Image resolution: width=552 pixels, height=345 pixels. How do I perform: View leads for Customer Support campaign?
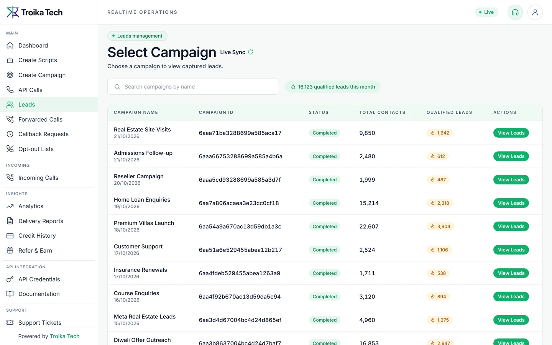511,250
